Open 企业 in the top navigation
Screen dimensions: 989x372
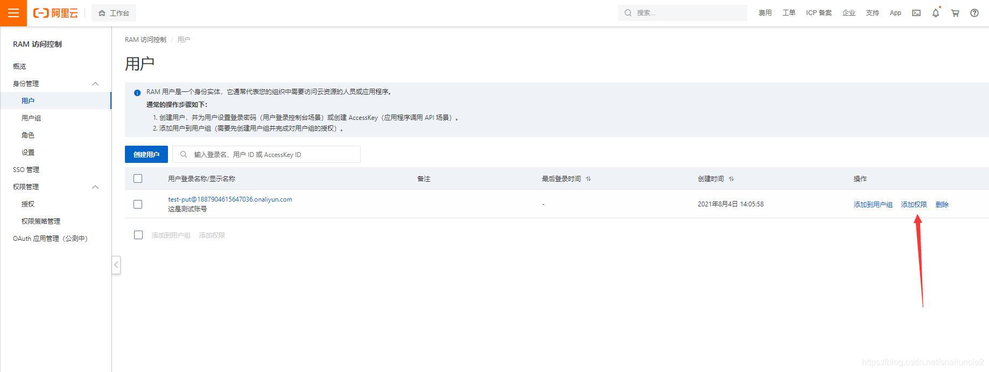(849, 13)
